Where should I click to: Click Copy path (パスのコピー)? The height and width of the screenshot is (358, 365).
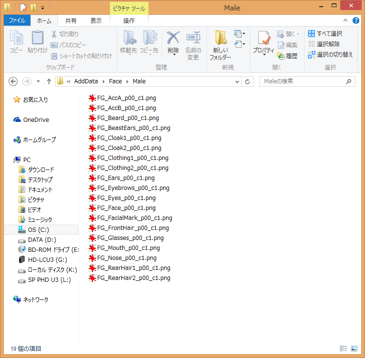coord(68,45)
